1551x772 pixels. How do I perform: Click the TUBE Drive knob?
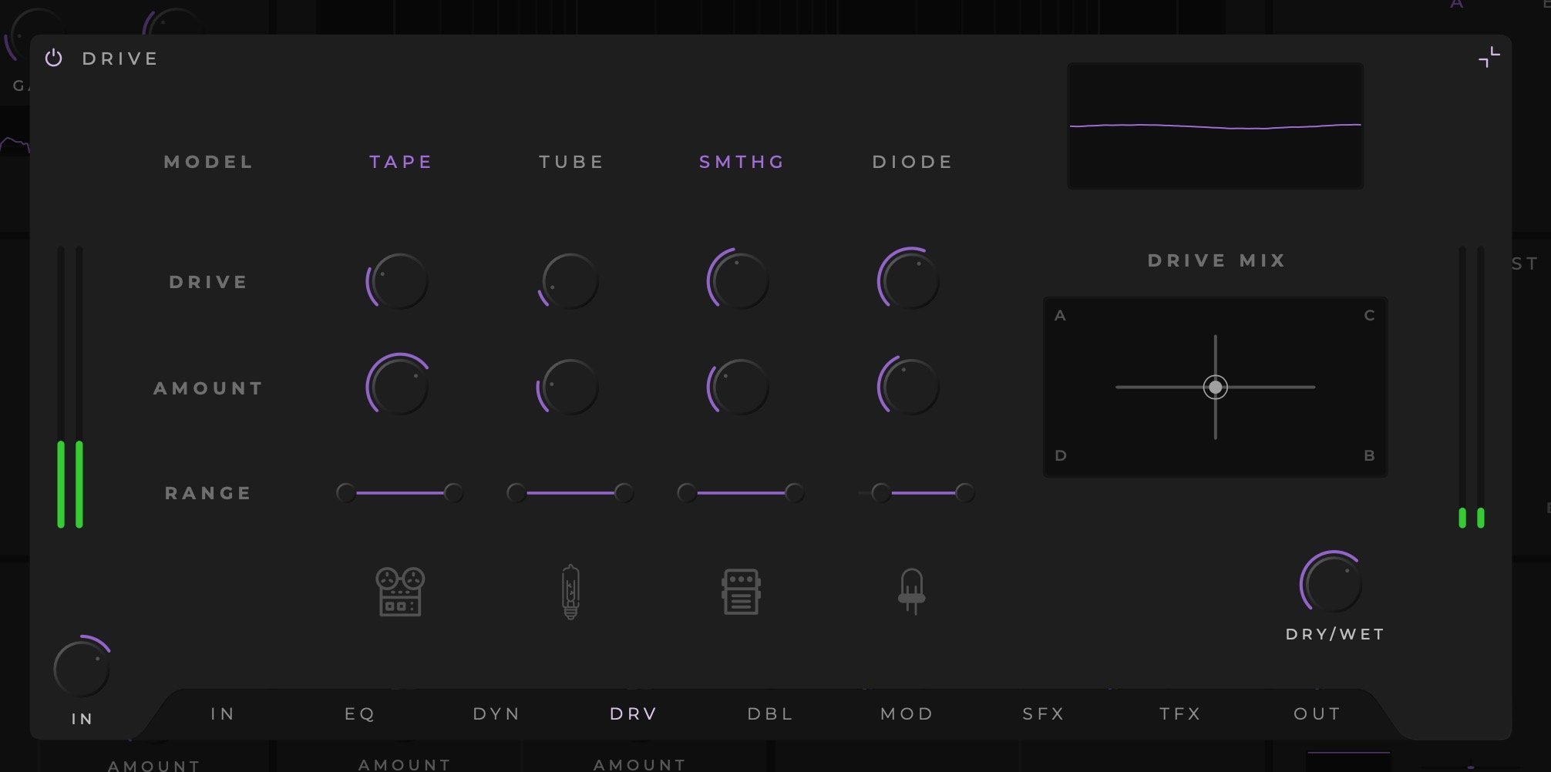click(x=570, y=281)
